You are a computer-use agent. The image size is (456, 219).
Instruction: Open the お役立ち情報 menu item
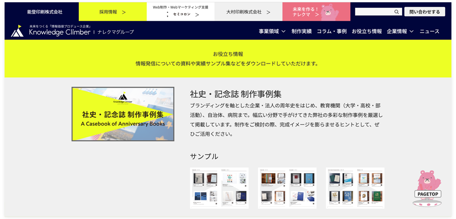(367, 31)
